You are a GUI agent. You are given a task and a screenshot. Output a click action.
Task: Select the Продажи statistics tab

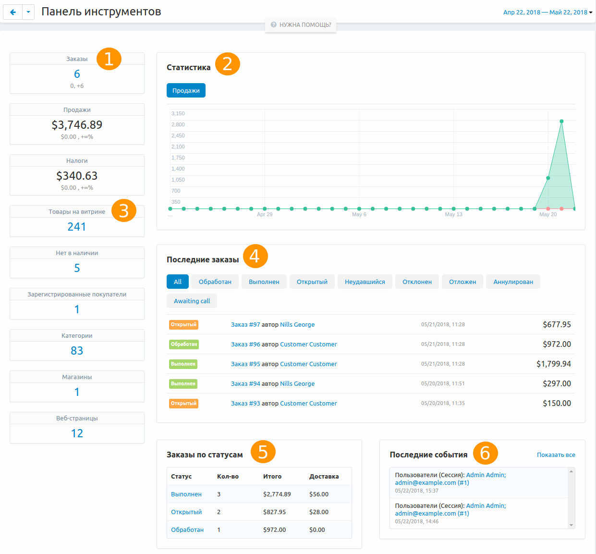tap(186, 90)
